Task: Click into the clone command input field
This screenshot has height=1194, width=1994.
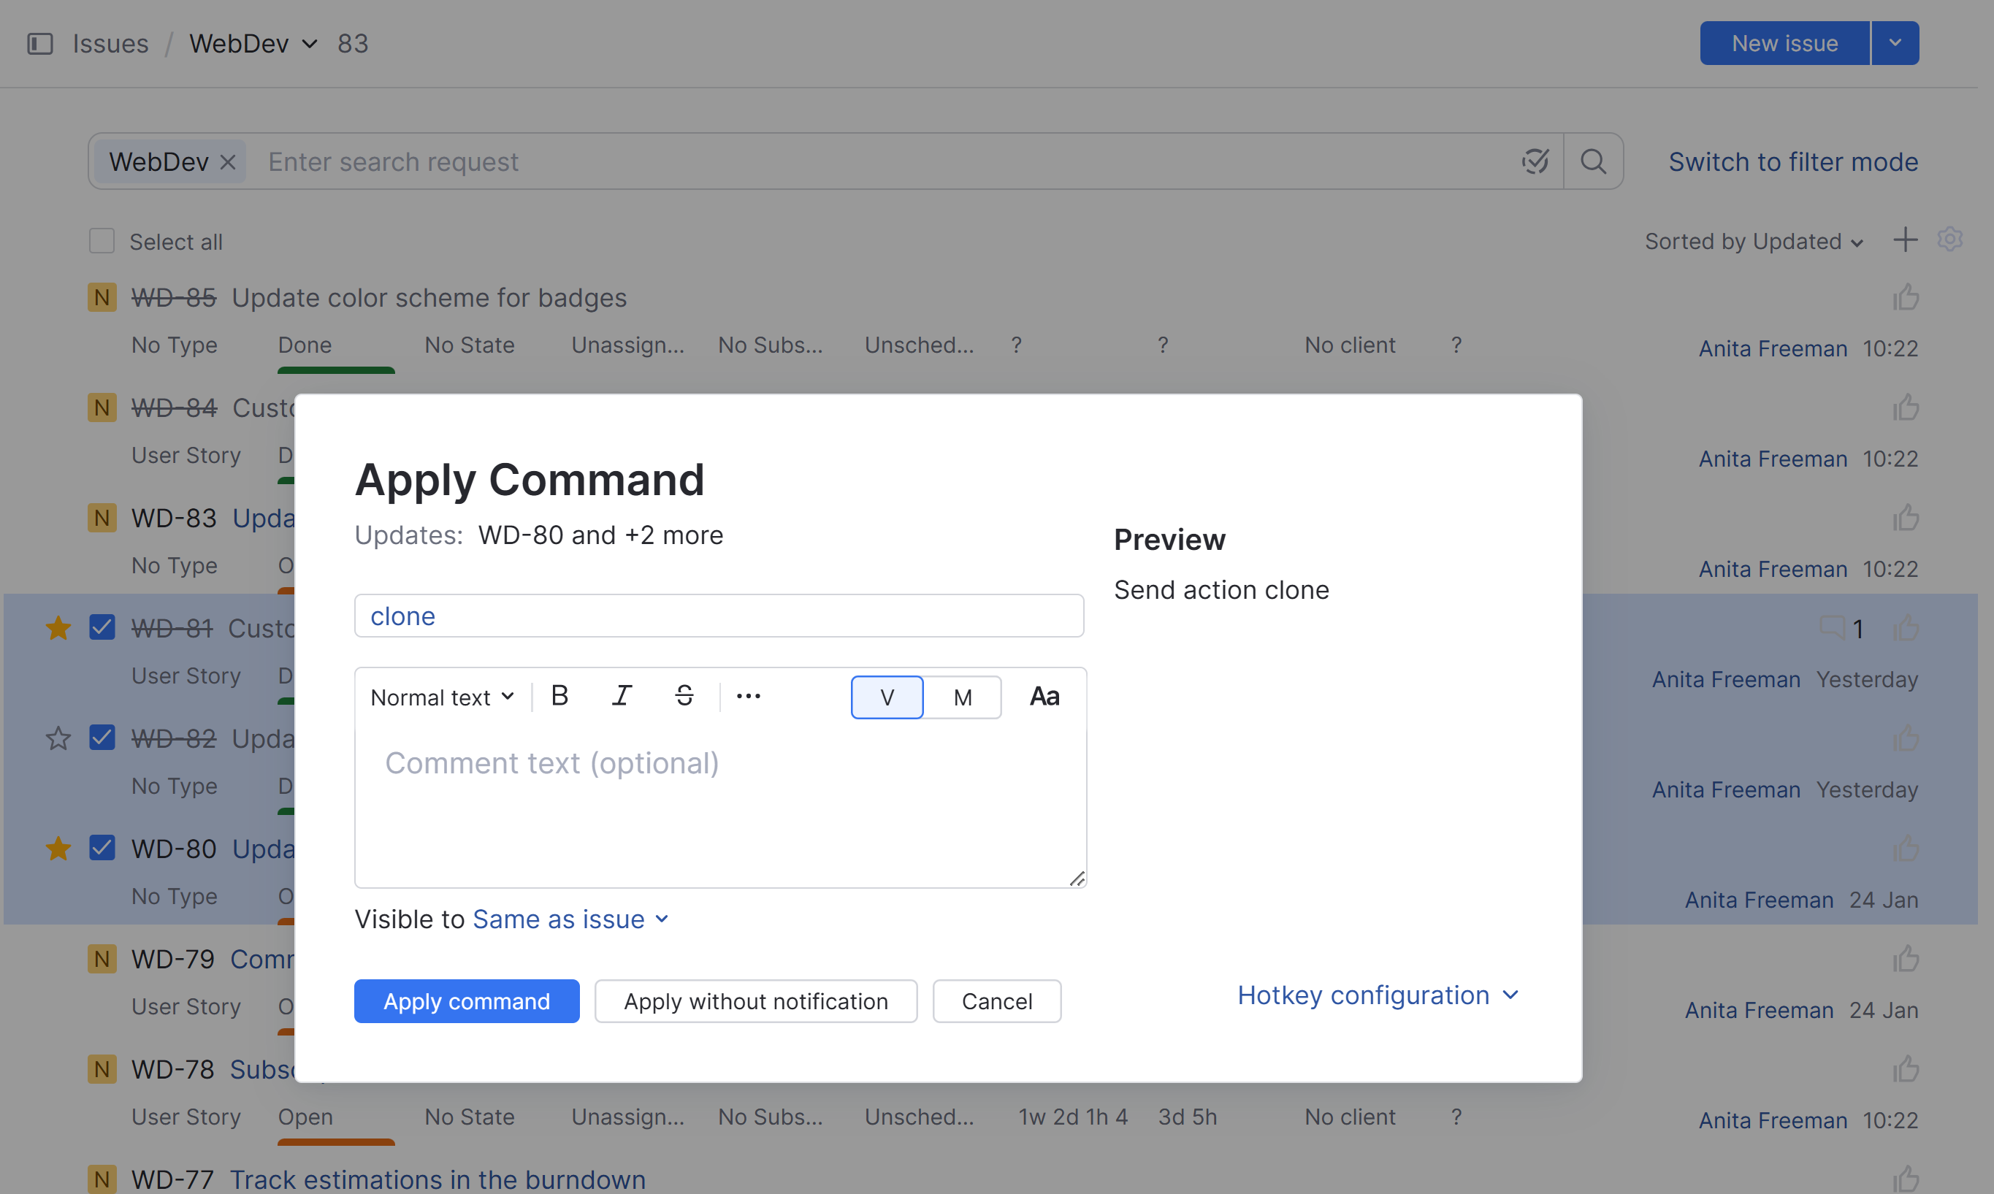Action: (x=719, y=616)
